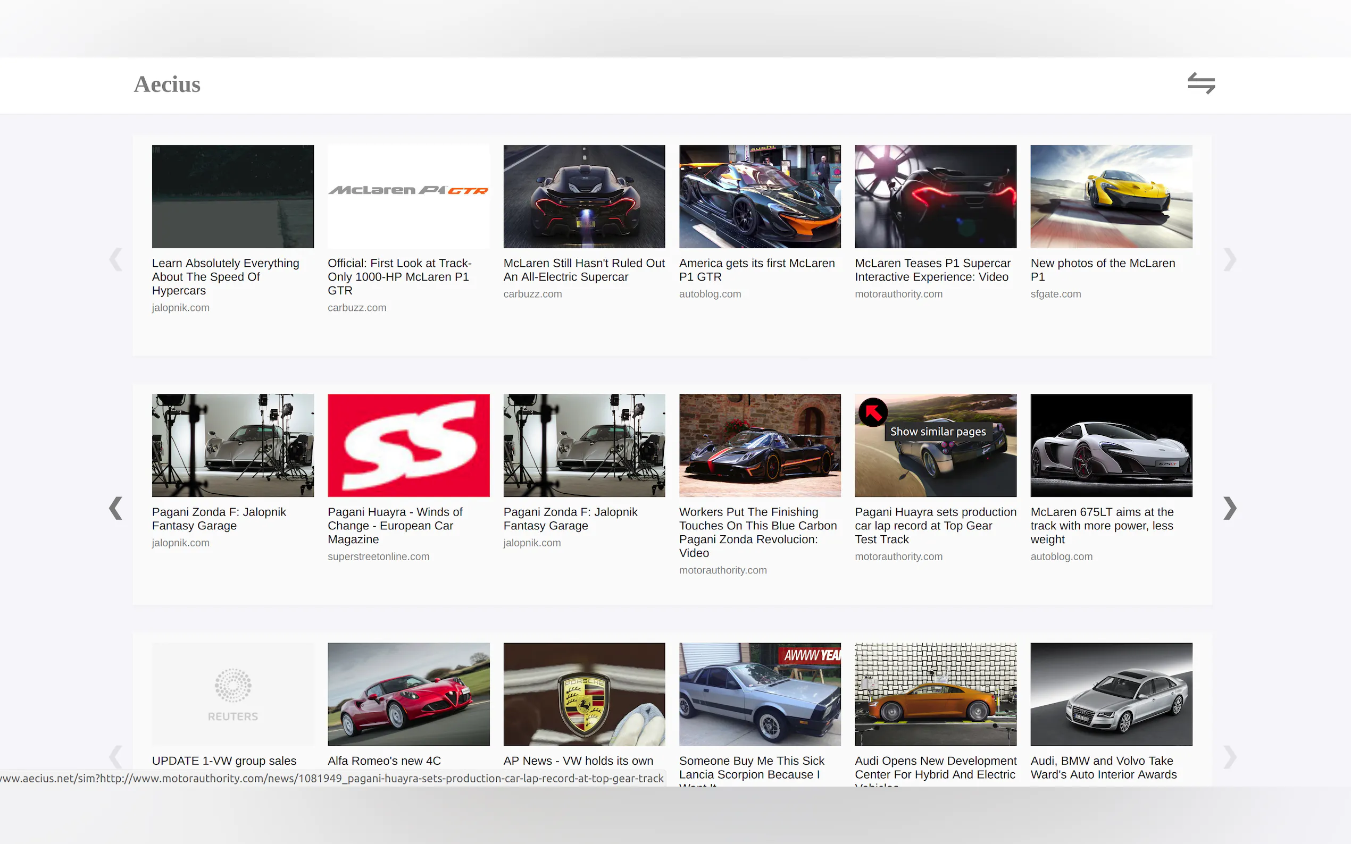
Task: Open 'UPDATE 1-VW group sales' article title
Action: (224, 761)
